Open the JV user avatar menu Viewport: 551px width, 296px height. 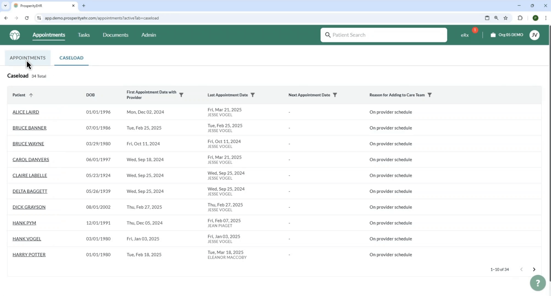pyautogui.click(x=534, y=35)
